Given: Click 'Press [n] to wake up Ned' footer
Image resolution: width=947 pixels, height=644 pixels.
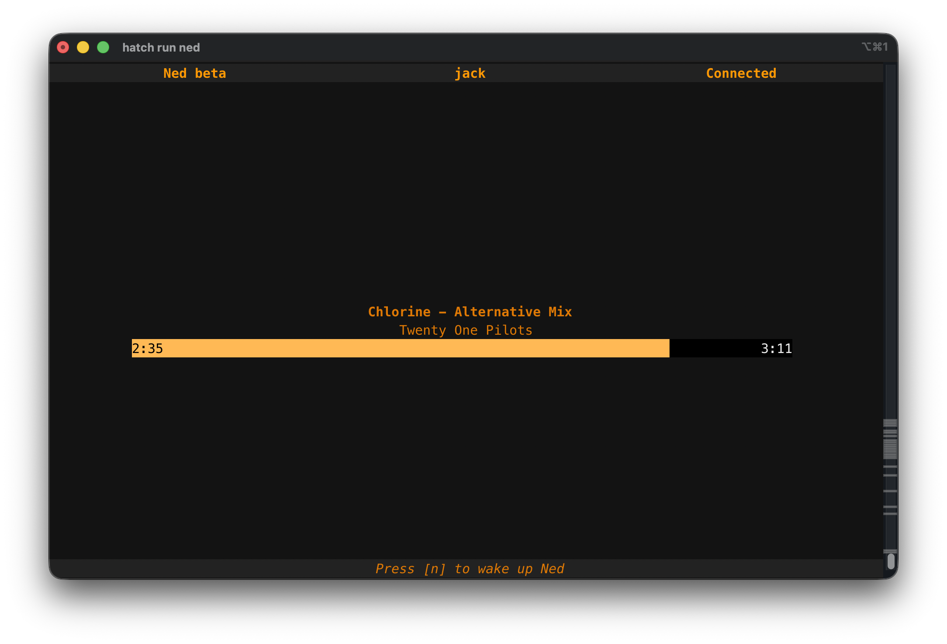Looking at the screenshot, I should pos(470,568).
